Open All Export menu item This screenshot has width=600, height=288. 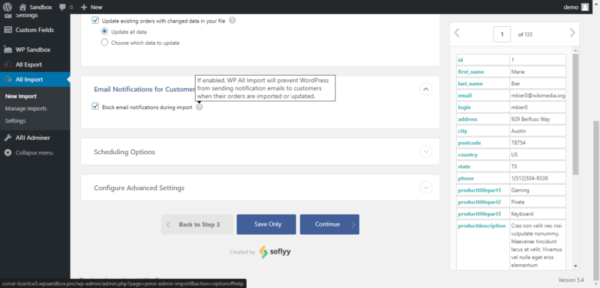pyautogui.click(x=34, y=64)
